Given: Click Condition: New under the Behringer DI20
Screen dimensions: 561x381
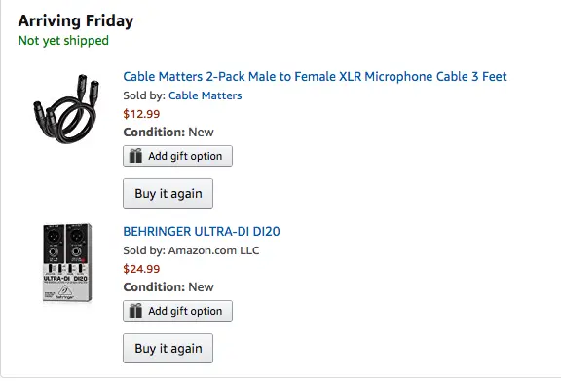Looking at the screenshot, I should coord(168,287).
